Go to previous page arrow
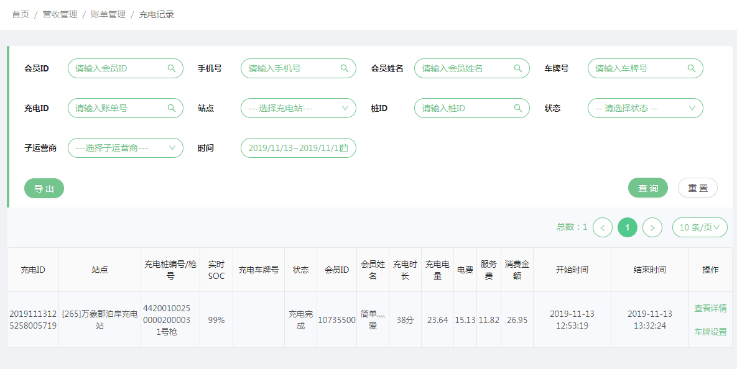Screen dimensions: 737x369 [603, 228]
